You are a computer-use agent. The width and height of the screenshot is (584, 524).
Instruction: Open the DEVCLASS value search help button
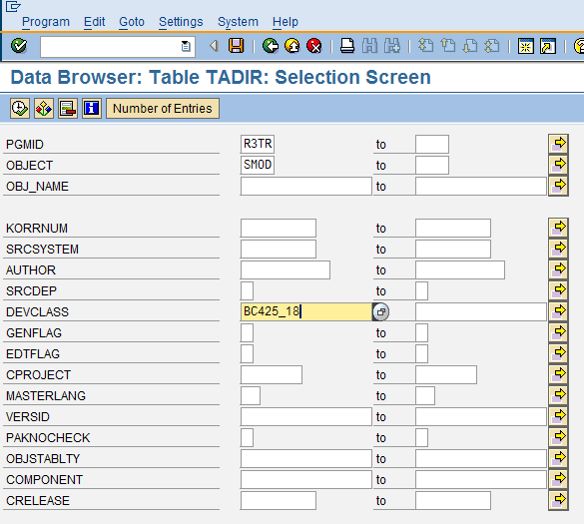[x=380, y=311]
